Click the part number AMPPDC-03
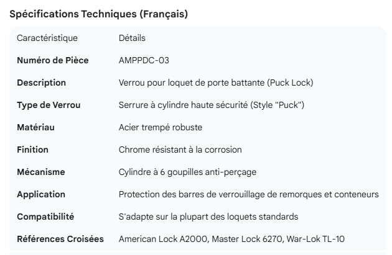 coord(144,61)
